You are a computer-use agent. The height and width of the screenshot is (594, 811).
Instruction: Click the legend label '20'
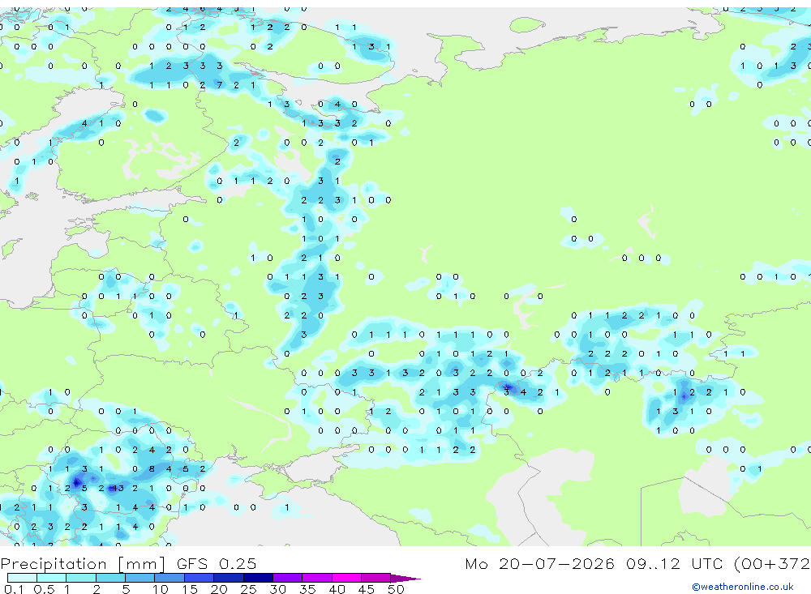coord(219,589)
